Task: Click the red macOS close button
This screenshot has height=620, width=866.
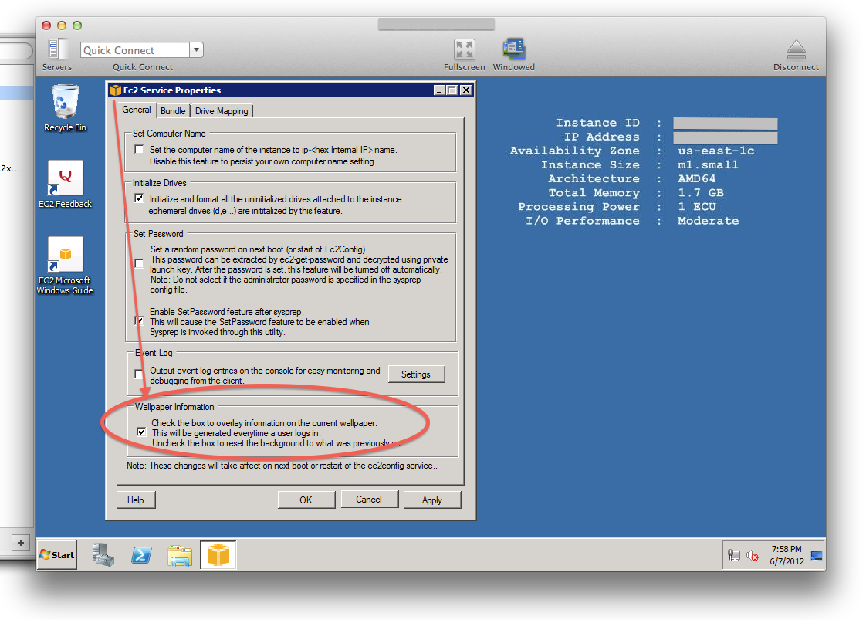Action: [46, 25]
